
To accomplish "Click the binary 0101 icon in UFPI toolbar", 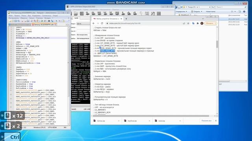I will click(147, 14).
